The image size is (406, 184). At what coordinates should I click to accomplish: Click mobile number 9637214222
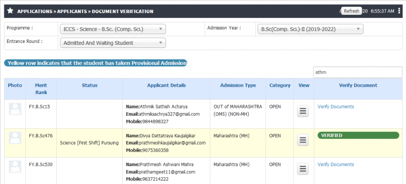155,179
